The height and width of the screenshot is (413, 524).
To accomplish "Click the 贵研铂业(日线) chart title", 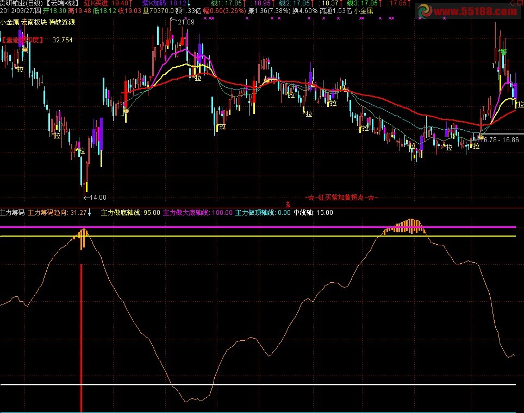I will click(x=21, y=3).
